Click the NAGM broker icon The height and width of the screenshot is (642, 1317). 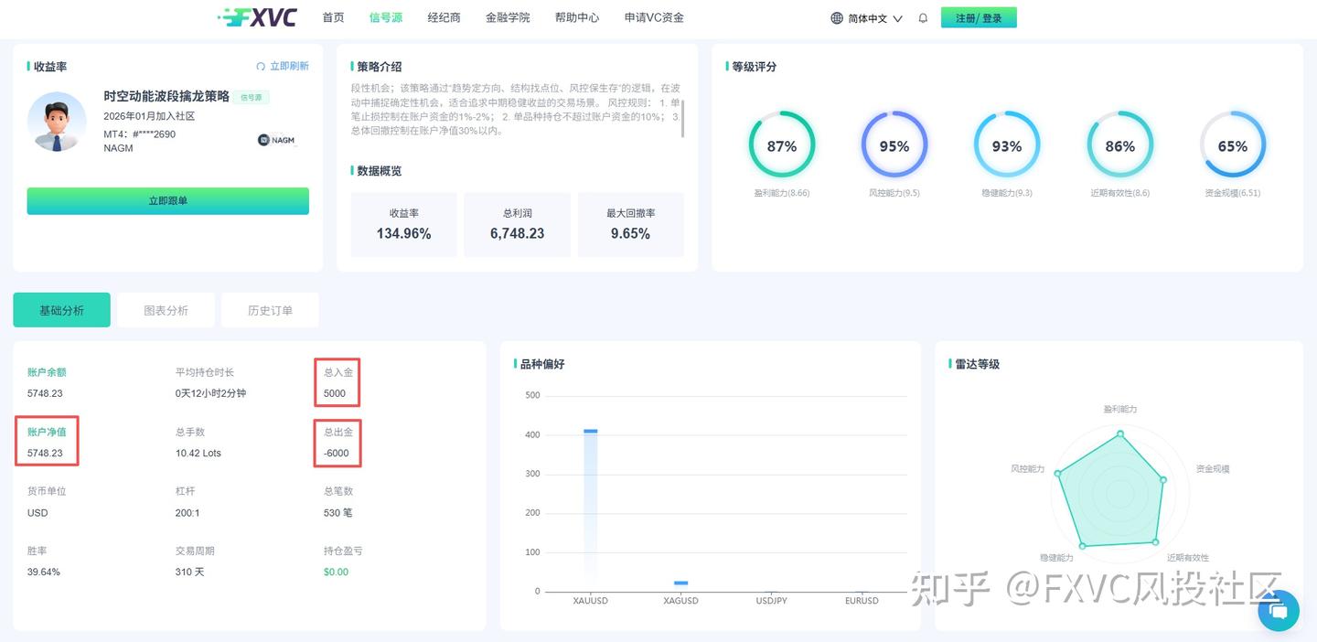pyautogui.click(x=263, y=140)
